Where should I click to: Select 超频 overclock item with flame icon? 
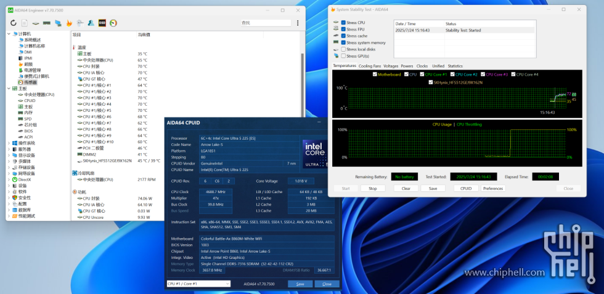tap(26, 64)
